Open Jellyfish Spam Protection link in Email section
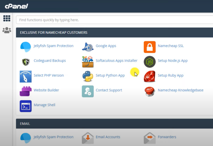The height and width of the screenshot is (146, 213). [x=53, y=137]
